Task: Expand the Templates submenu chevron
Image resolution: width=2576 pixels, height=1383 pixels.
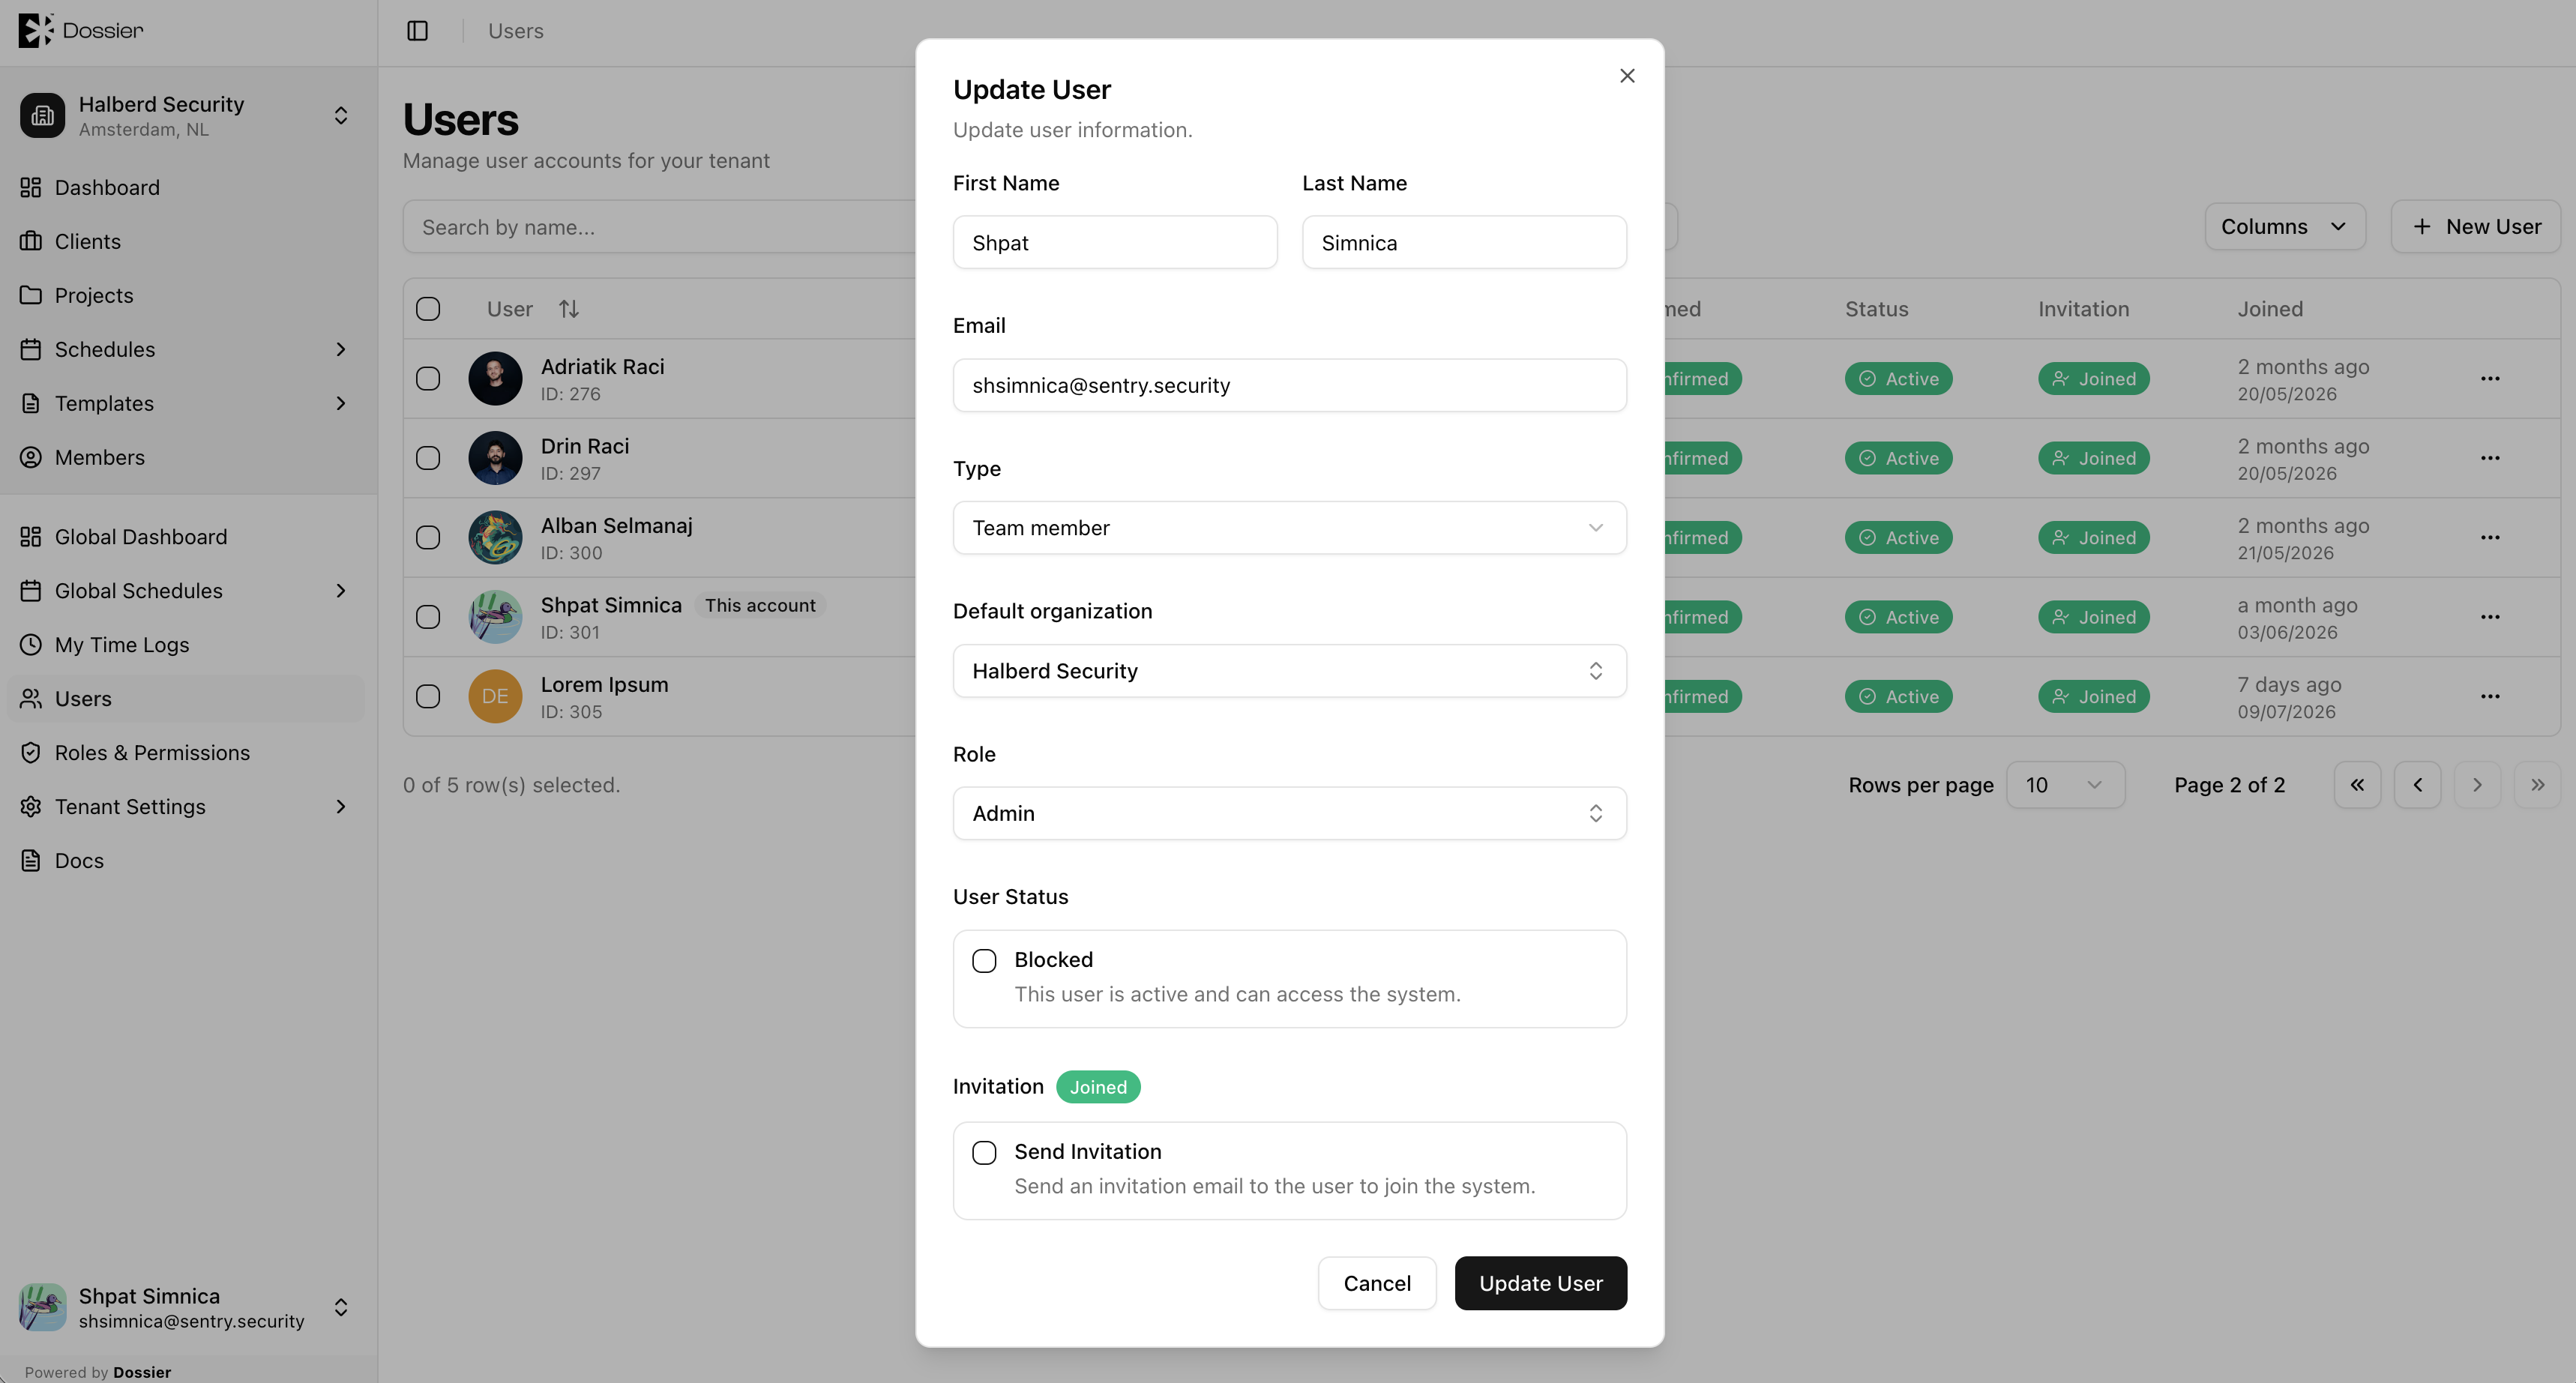Action: tap(341, 403)
